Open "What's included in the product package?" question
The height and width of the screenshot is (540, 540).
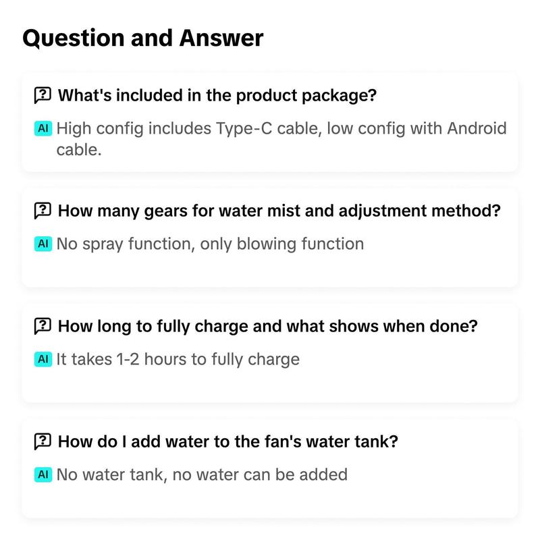click(x=217, y=95)
